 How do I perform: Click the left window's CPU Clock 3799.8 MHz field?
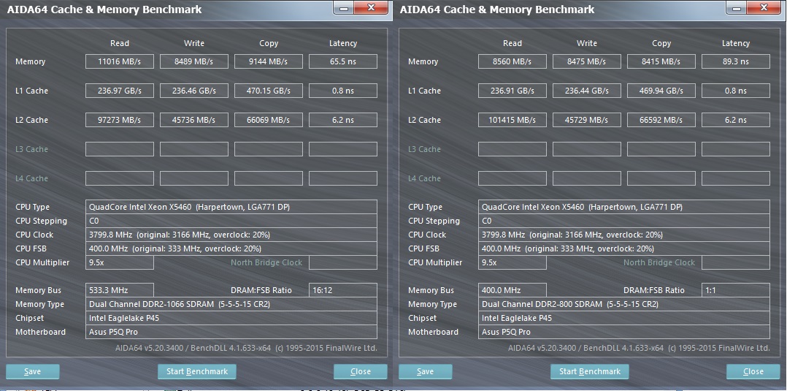point(231,235)
